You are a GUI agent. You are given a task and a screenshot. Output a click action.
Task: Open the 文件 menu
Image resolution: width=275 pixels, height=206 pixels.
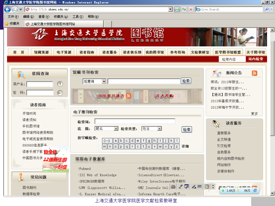pos(13,17)
